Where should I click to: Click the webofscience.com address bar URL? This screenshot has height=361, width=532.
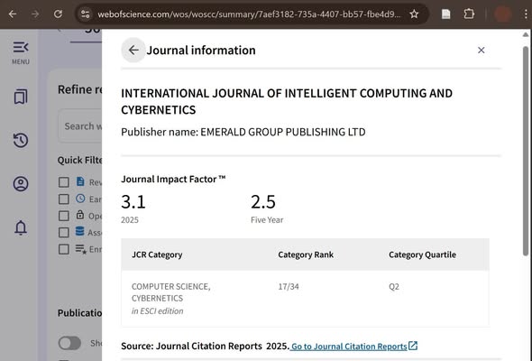(249, 14)
